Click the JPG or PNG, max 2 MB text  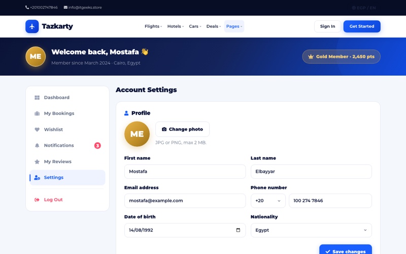(x=181, y=143)
